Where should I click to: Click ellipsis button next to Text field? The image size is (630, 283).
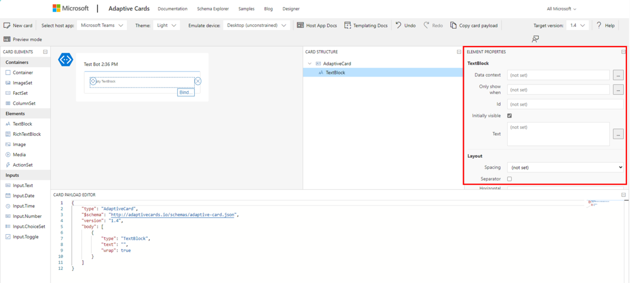(x=618, y=134)
